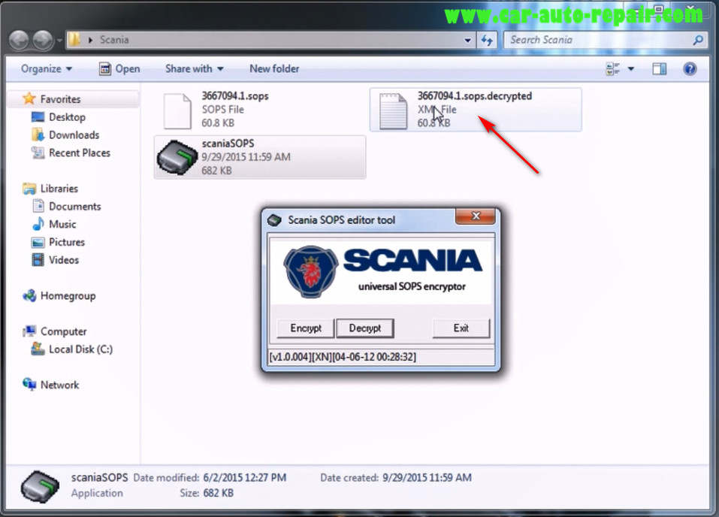
Task: Open Documents library
Action: click(74, 207)
